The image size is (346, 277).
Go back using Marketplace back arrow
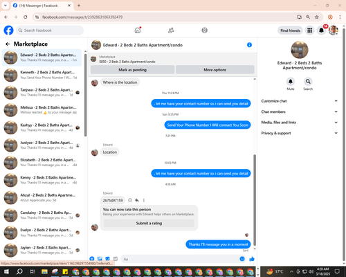(x=8, y=44)
